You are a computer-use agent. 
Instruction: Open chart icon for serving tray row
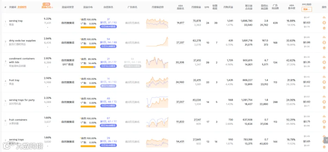pos(324,17)
